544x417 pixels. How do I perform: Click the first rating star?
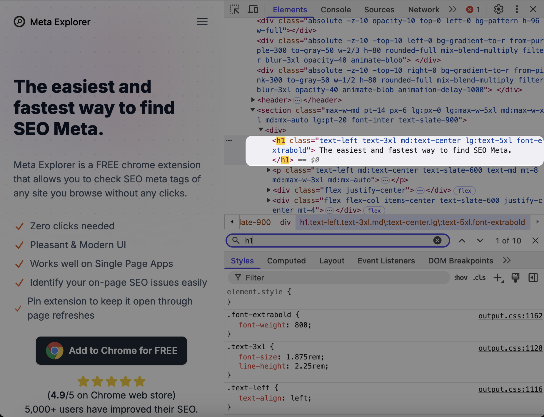(83, 381)
